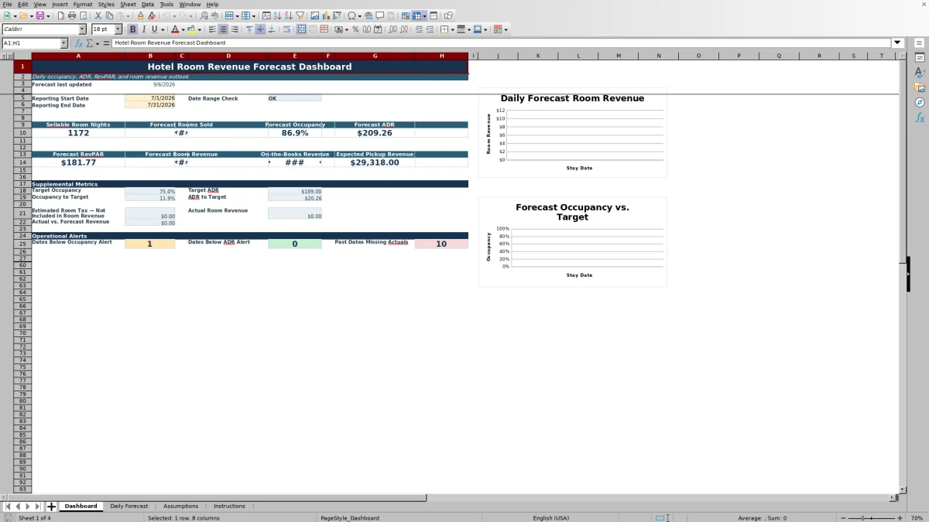Open the Data menu

coord(147,4)
